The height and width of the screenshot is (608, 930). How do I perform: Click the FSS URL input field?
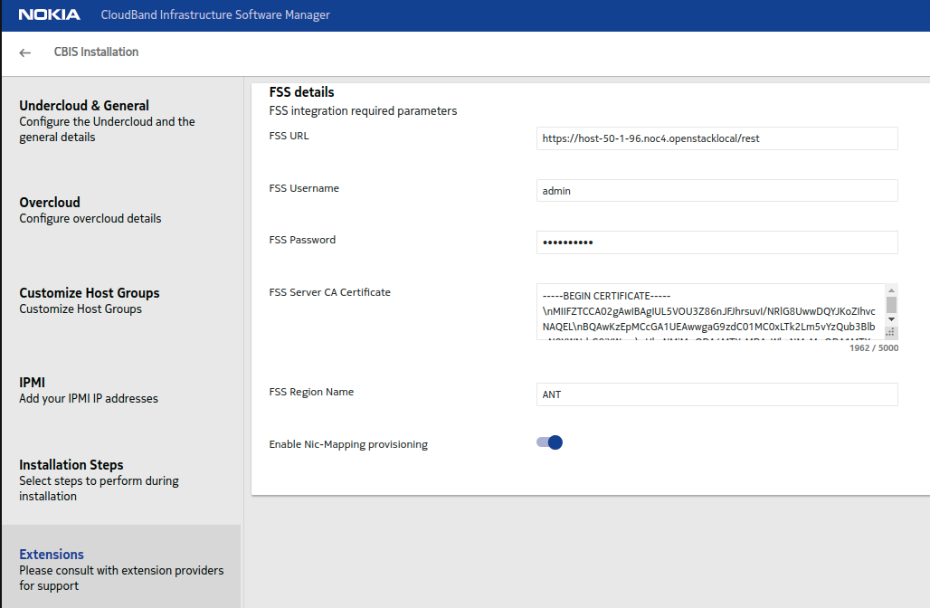[x=717, y=138]
